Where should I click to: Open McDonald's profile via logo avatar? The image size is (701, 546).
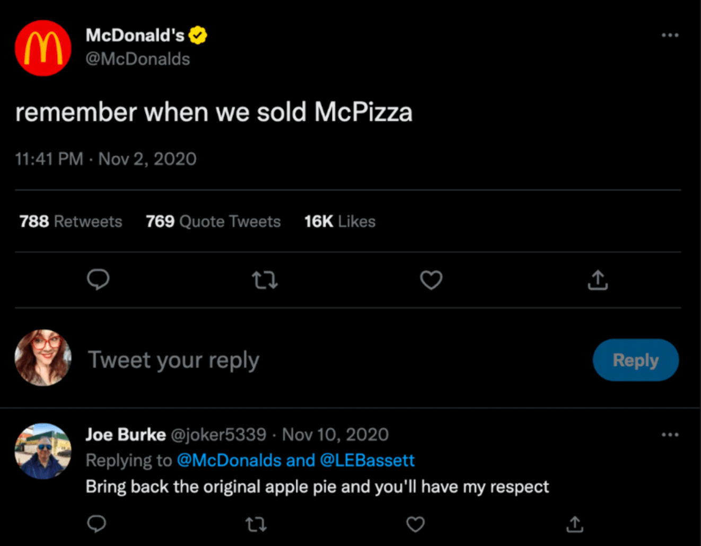(43, 48)
